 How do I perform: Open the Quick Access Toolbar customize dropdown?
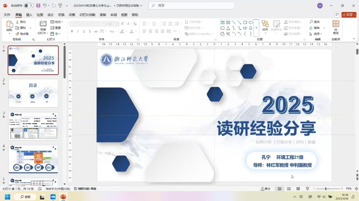(x=67, y=6)
